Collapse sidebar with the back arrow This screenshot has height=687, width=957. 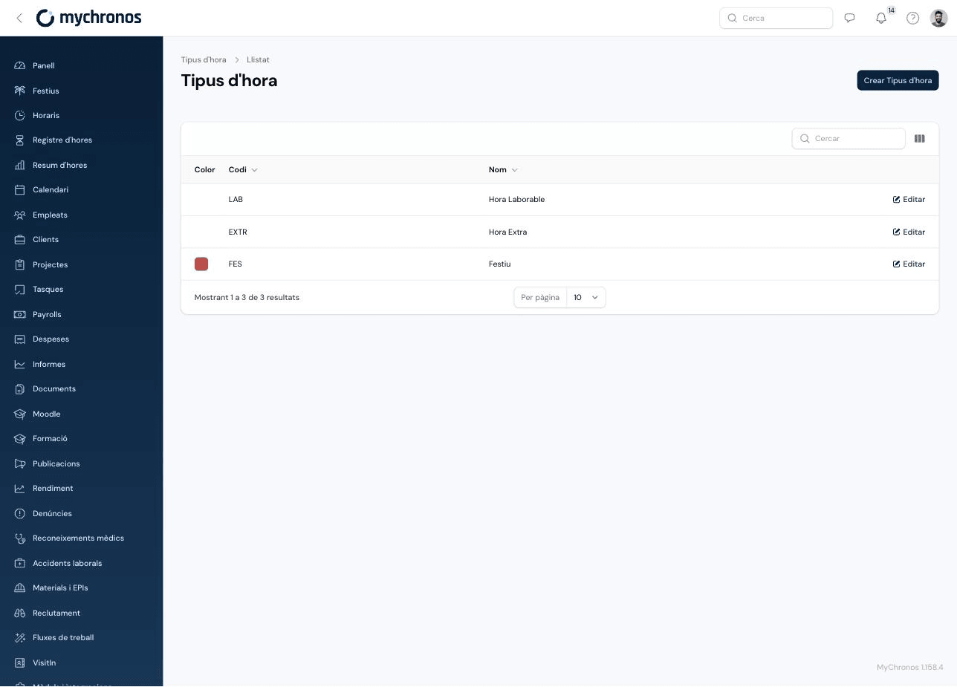pos(19,18)
